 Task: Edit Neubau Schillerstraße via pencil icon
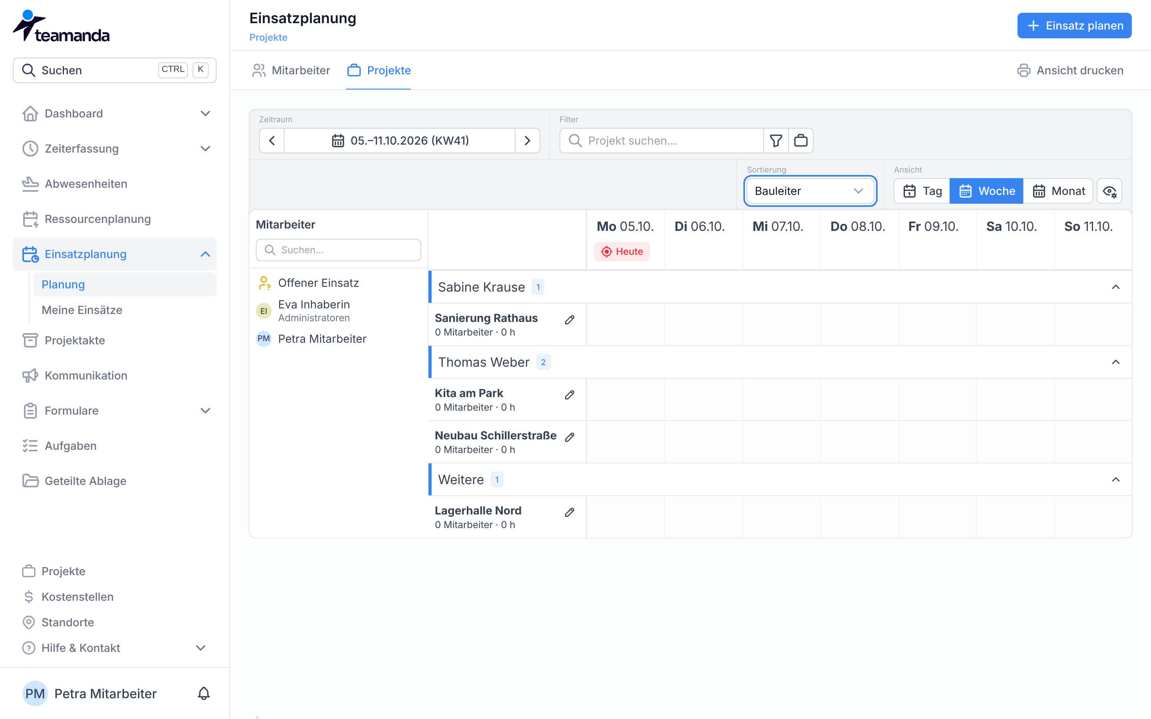(570, 437)
